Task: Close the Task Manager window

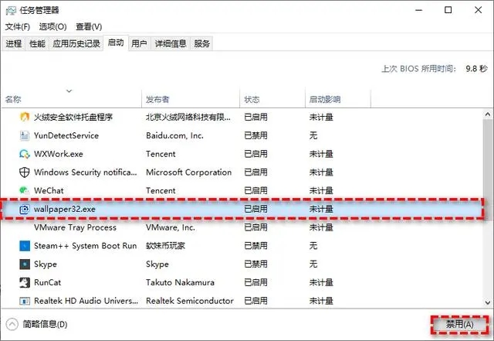Action: (x=478, y=10)
